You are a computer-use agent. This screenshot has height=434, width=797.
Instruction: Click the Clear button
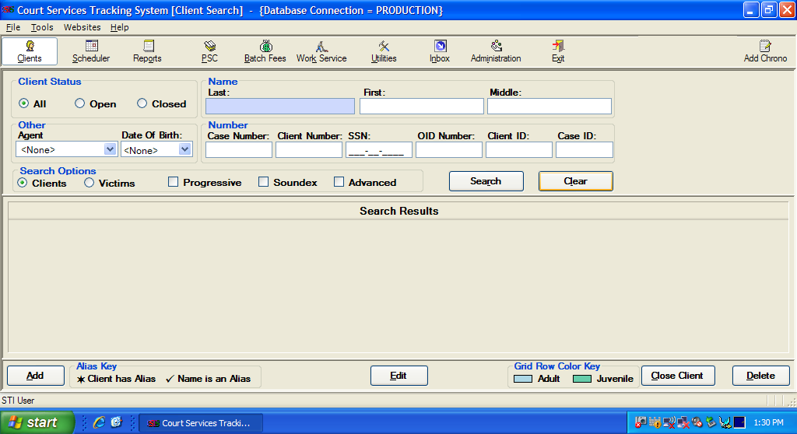575,181
